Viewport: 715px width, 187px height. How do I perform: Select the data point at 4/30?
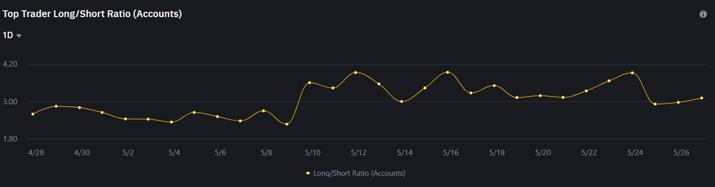(79, 108)
